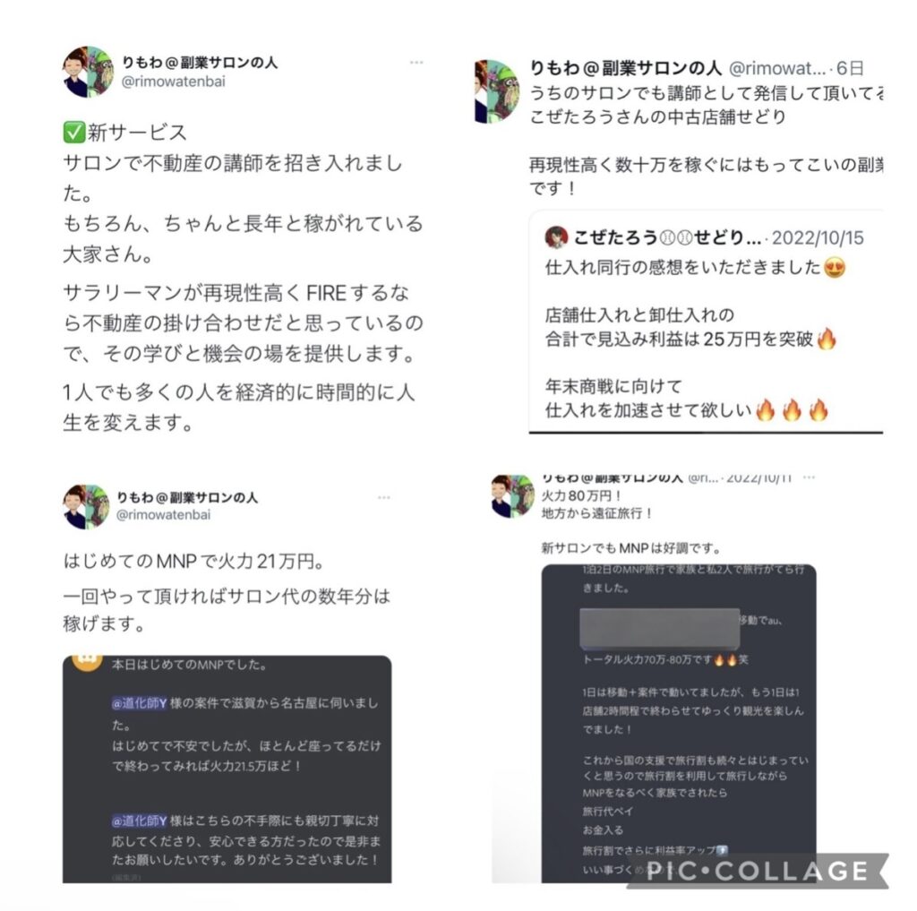917x911 pixels.
Task: Click the green checkmark before 新サービス
Action: [x=74, y=133]
